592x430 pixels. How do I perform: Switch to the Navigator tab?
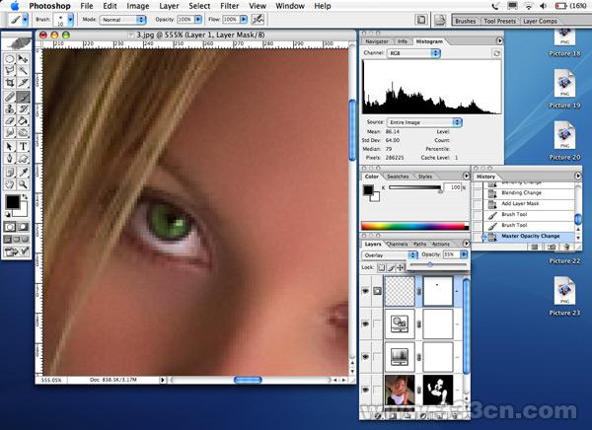pyautogui.click(x=376, y=42)
